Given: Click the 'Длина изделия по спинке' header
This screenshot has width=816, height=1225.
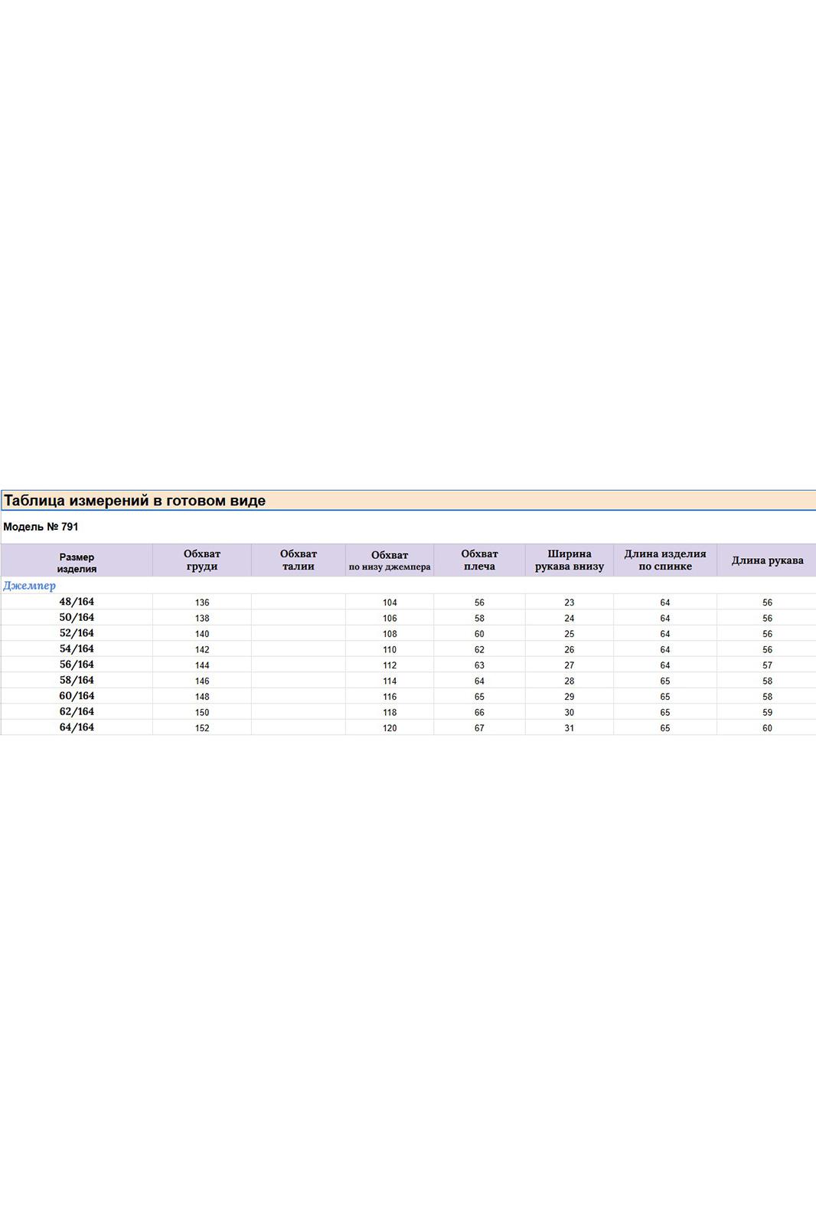Looking at the screenshot, I should point(665,560).
